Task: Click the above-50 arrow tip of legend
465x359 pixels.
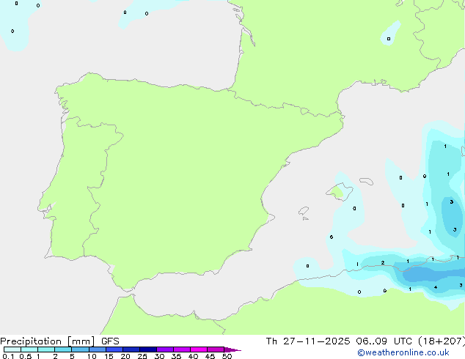Action: pyautogui.click(x=232, y=349)
